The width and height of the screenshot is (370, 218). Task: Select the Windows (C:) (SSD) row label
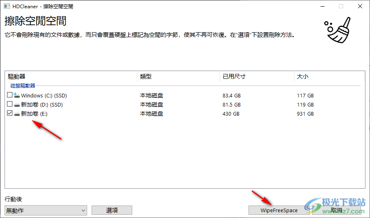coord(44,95)
